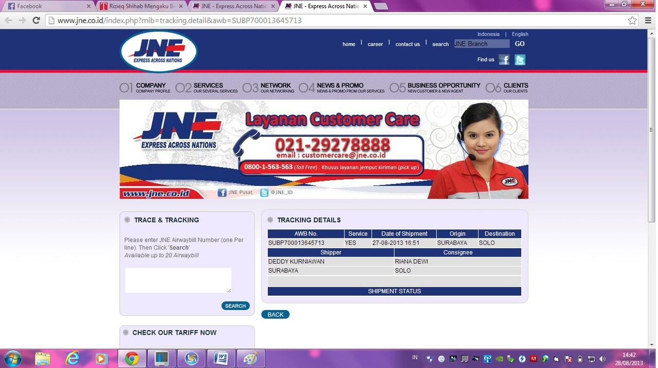Click the Chrome taskbar icon

(x=132, y=358)
